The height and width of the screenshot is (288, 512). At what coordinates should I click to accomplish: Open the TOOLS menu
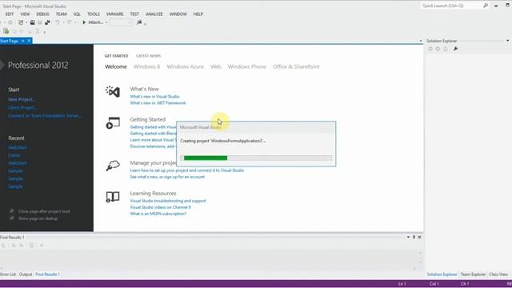pos(94,14)
